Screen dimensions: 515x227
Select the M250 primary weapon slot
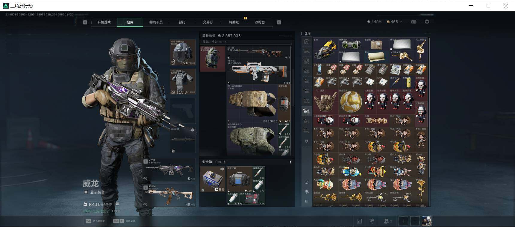point(169,170)
